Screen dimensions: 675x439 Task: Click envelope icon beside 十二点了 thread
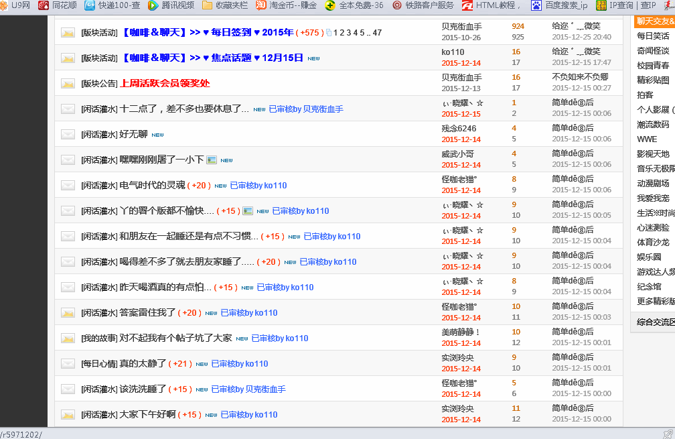tap(68, 109)
